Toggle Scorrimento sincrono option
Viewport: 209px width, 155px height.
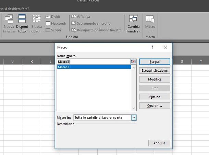[x=91, y=23]
